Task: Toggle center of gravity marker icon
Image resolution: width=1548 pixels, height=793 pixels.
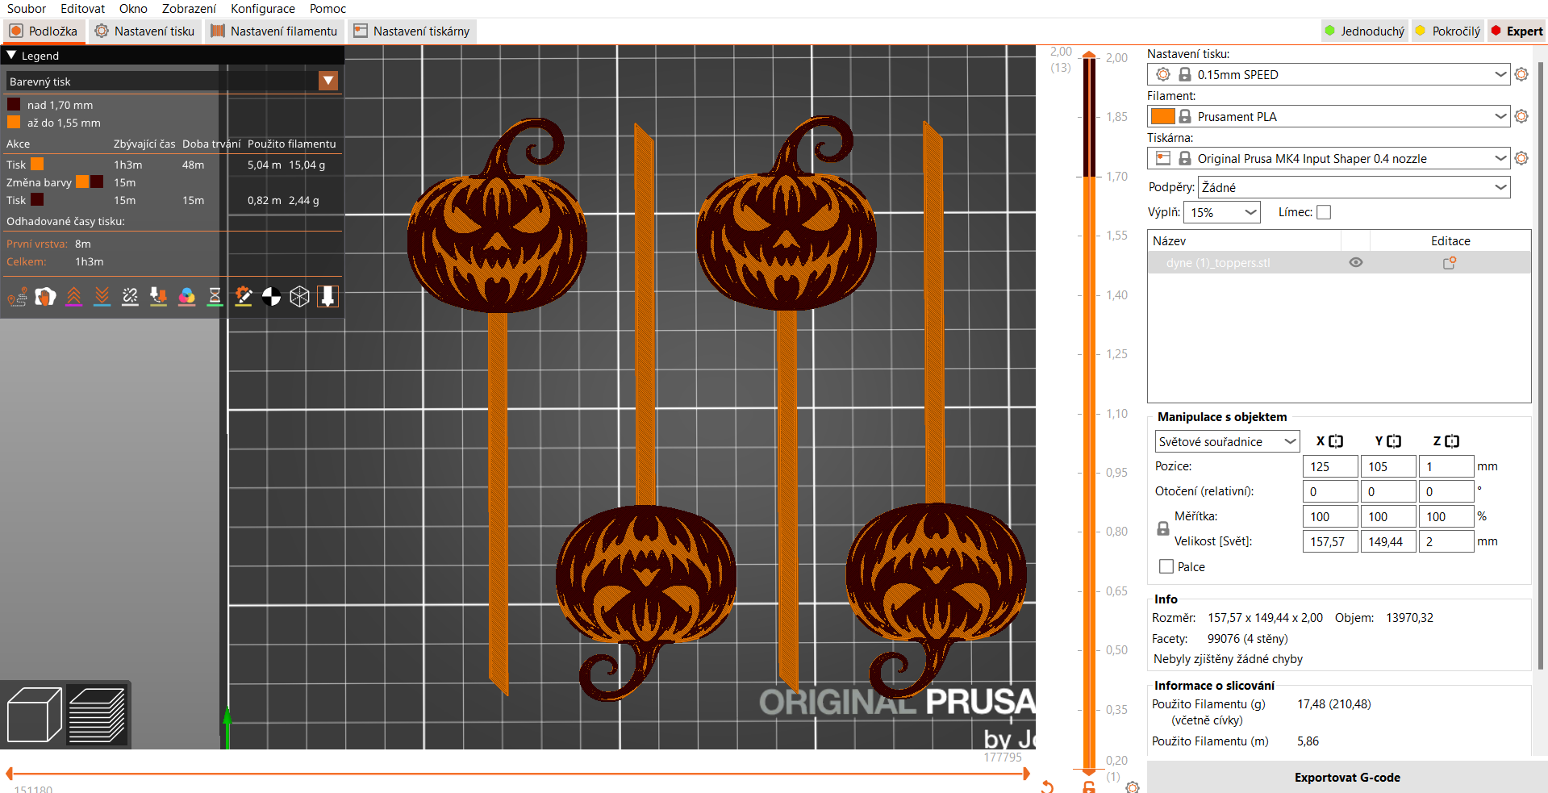Action: 272,297
